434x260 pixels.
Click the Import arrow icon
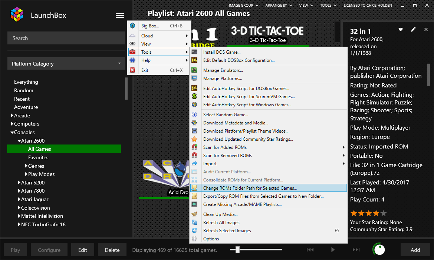tap(195, 164)
